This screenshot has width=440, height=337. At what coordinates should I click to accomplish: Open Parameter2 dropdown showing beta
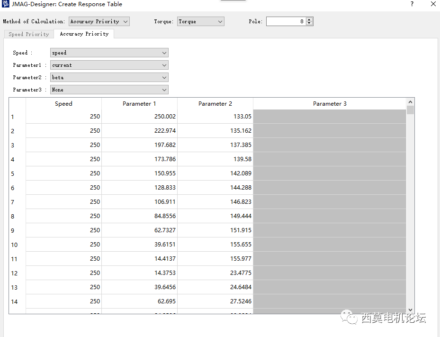(x=109, y=78)
